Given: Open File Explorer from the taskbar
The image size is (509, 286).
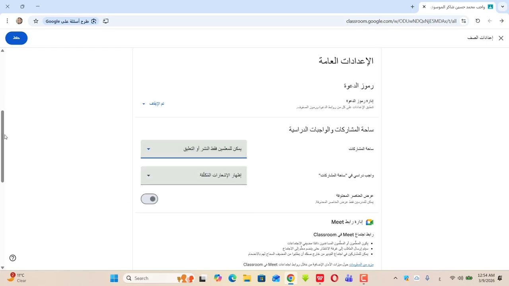Looking at the screenshot, I should 247,278.
